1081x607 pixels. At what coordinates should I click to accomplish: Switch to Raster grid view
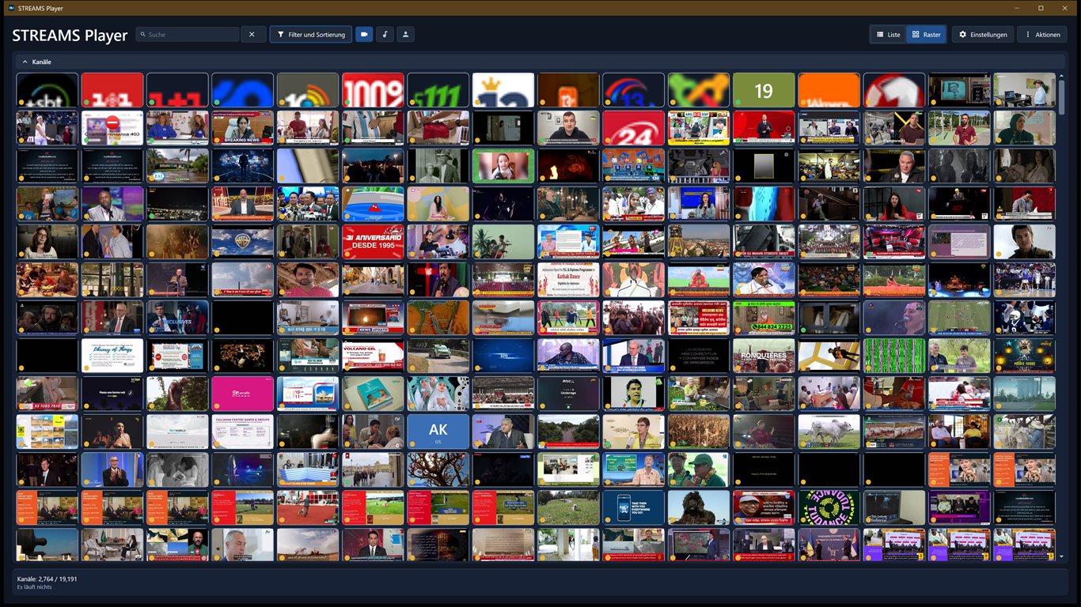click(x=926, y=35)
